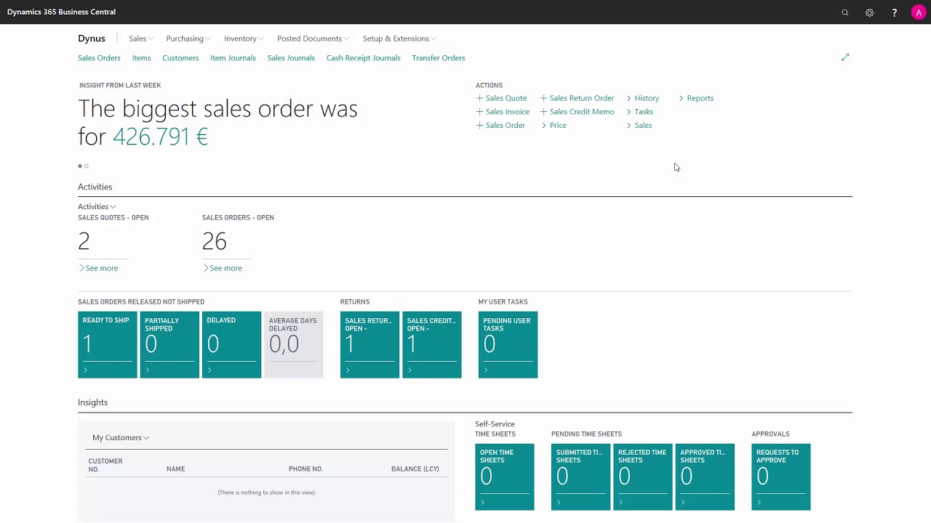This screenshot has width=931, height=523.
Task: Open the settings gear icon
Action: click(x=869, y=12)
